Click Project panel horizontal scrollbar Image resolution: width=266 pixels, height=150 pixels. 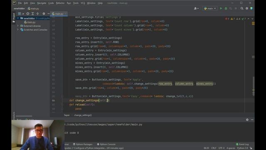[x=24, y=116]
